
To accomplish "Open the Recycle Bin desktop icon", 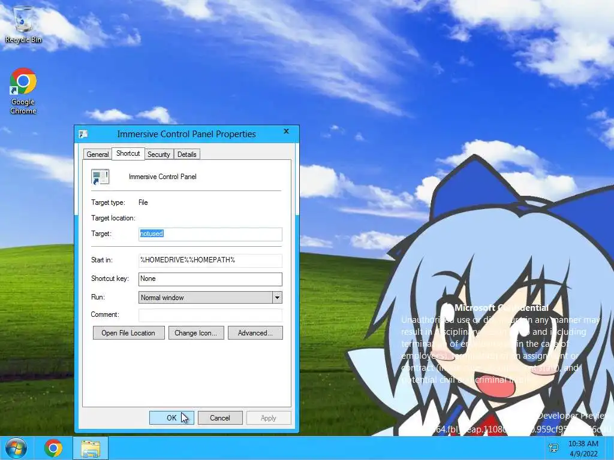I will coord(23,25).
